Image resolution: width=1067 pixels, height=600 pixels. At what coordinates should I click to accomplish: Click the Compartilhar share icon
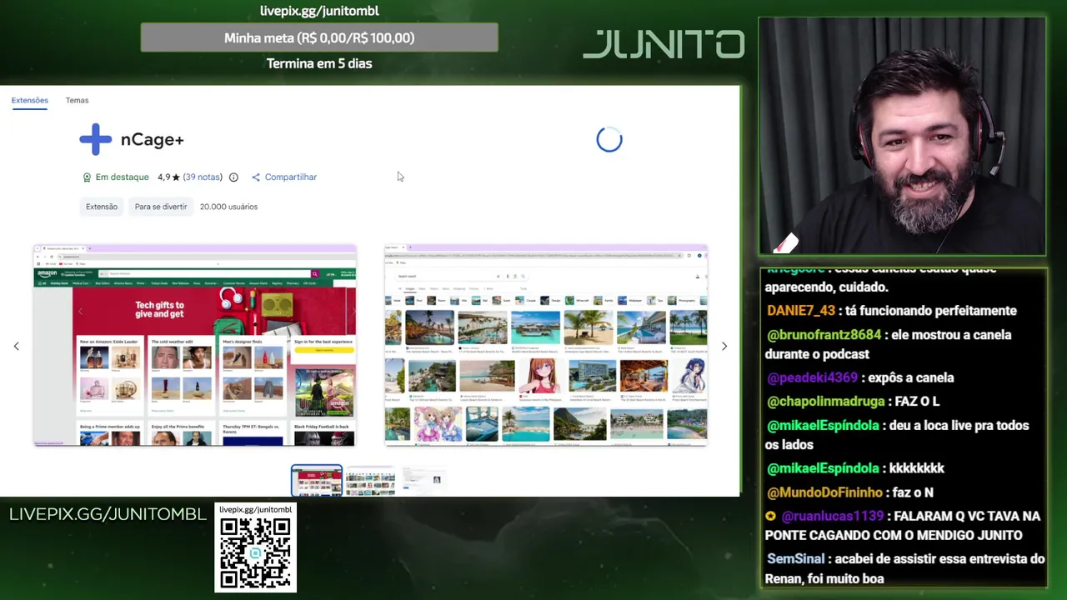point(256,177)
